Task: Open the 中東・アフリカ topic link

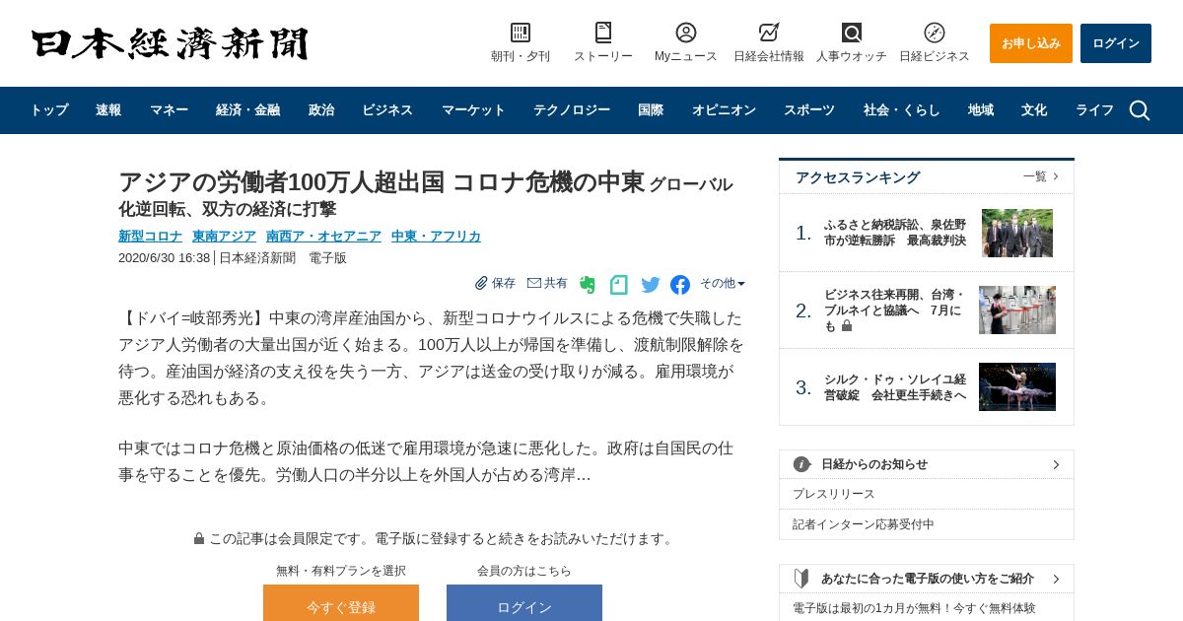Action: click(436, 236)
